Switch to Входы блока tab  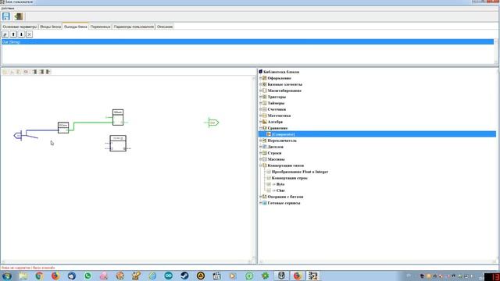[x=50, y=27]
